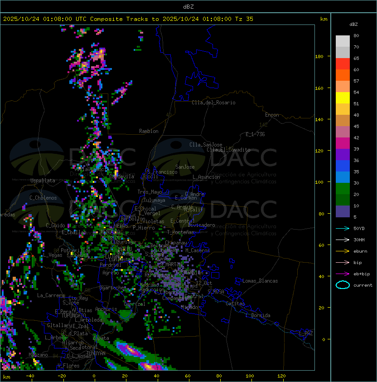This screenshot has height=382, width=377.
Task: Click the '180' tick on vertical km axis
Action: click(x=319, y=57)
